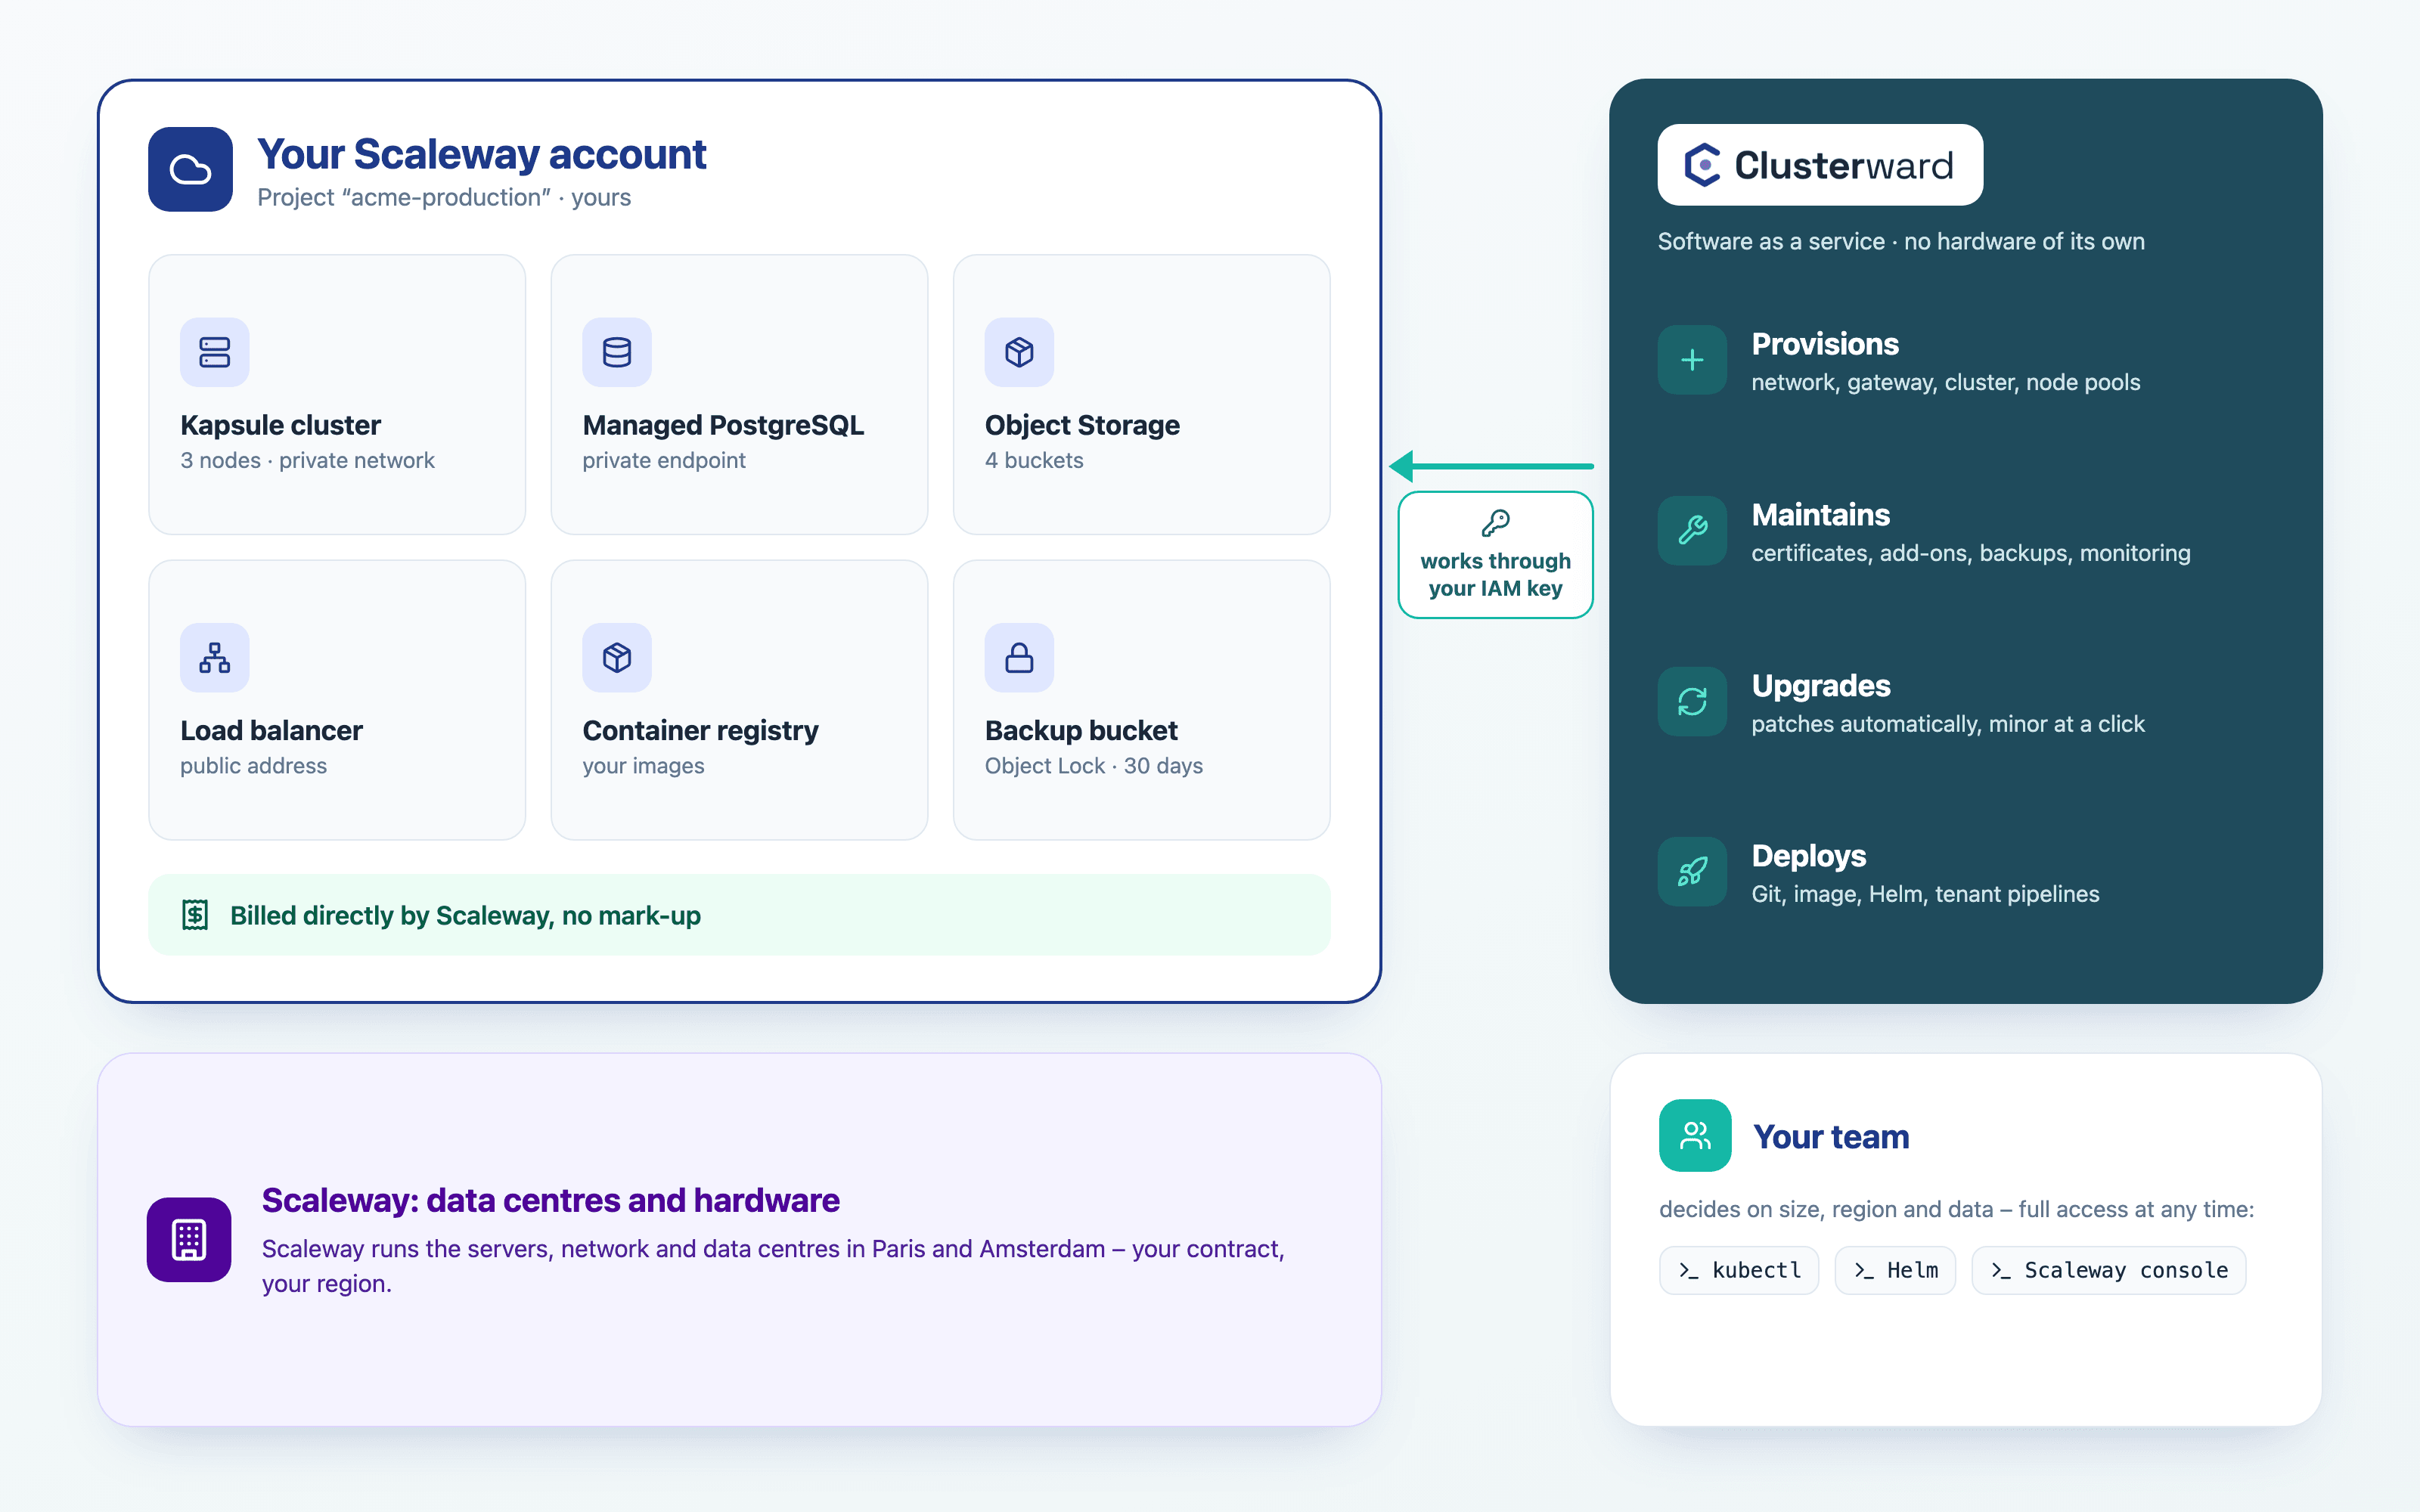The width and height of the screenshot is (2420, 1512).
Task: Click 'Scaleway: data centres and hardware' heading
Action: pos(550,1200)
